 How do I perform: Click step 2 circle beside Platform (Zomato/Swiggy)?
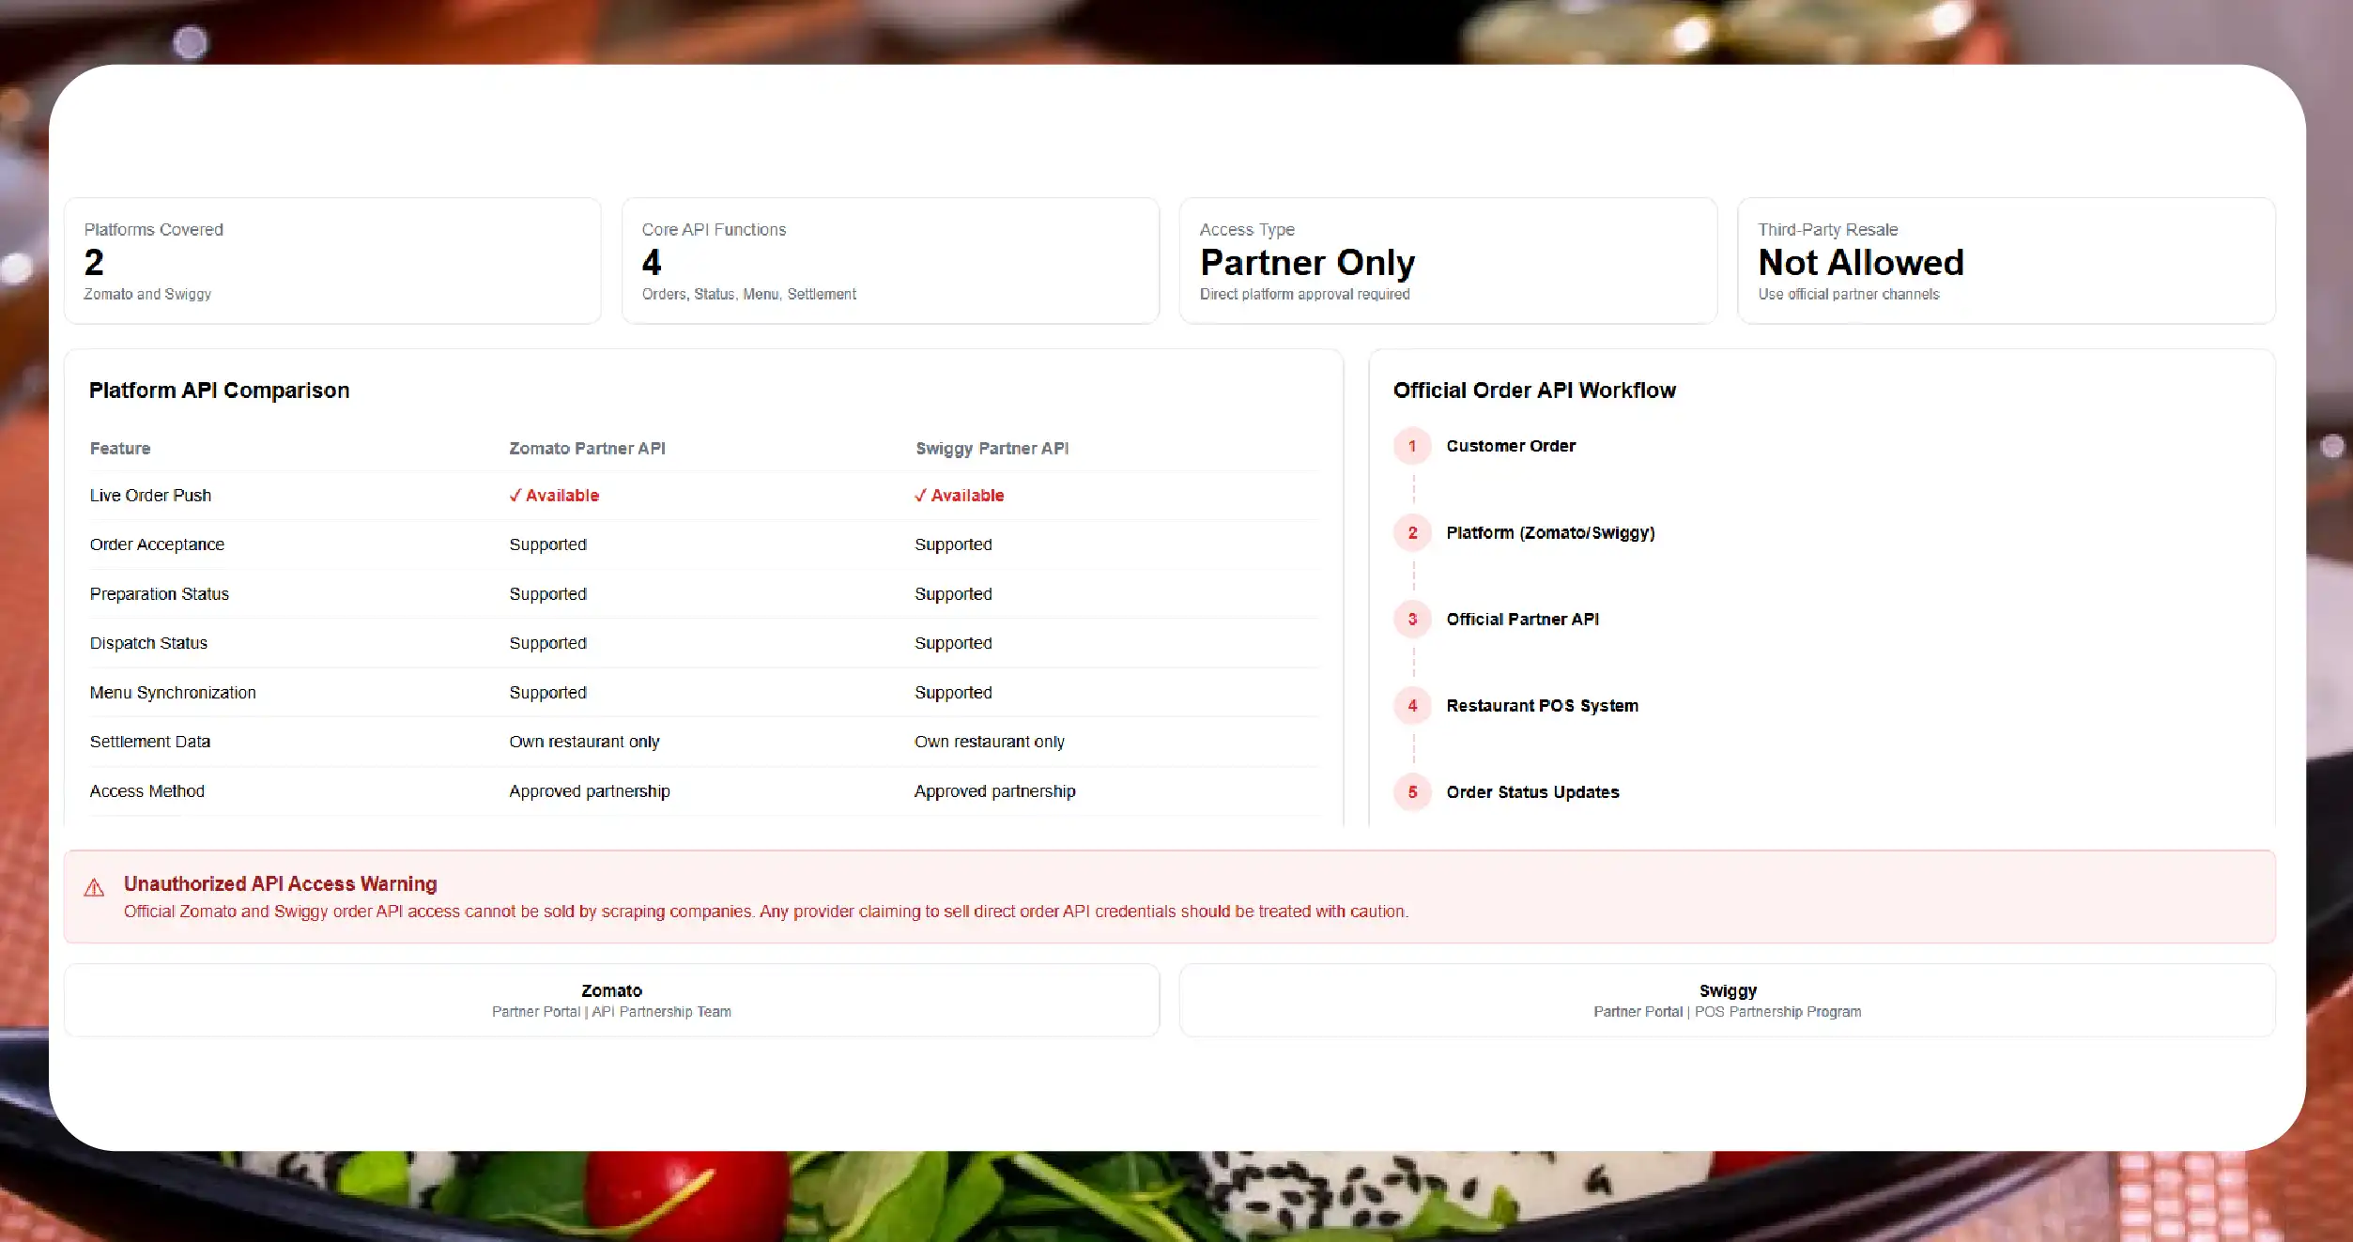click(x=1412, y=532)
